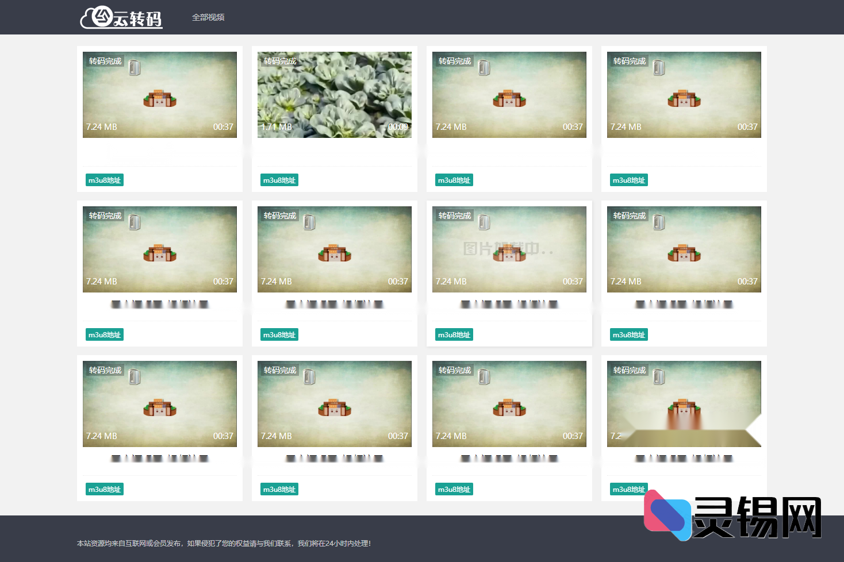Click the 转码完成 badge on cabbage video
The width and height of the screenshot is (844, 562).
280,61
